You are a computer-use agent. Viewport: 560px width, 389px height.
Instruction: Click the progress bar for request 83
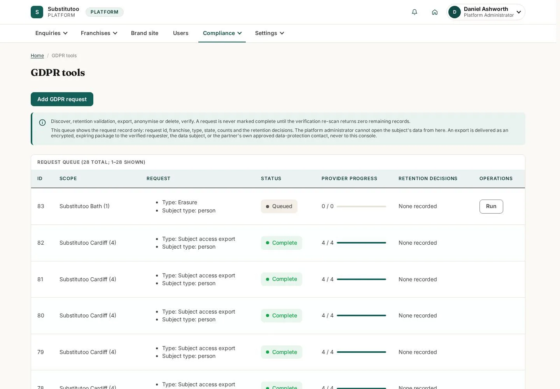coord(361,207)
